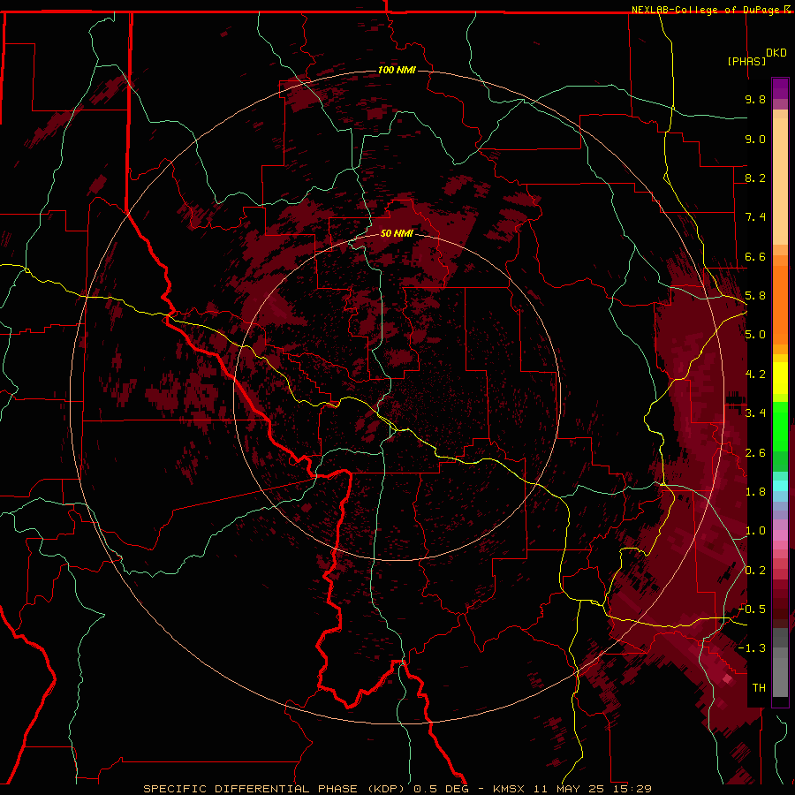Click the 6.6 value on the scale
Screen dimensions: 795x795
pos(755,256)
